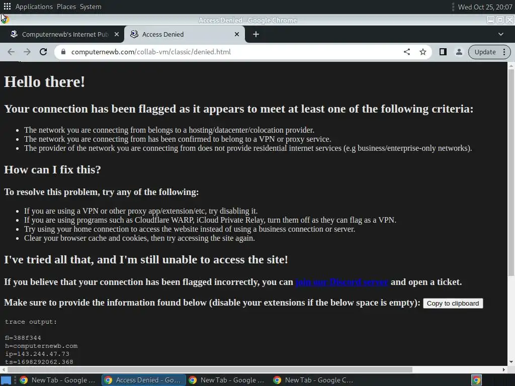Open the System menu
The width and height of the screenshot is (515, 386).
click(91, 7)
